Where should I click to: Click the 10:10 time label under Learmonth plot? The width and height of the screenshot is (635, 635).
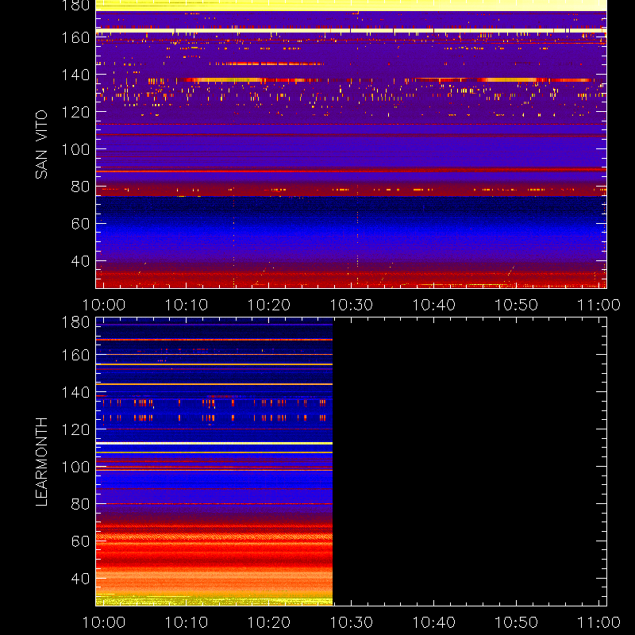[x=187, y=622]
